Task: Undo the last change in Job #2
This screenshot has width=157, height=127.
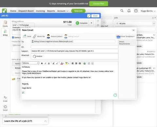Action: point(5,99)
